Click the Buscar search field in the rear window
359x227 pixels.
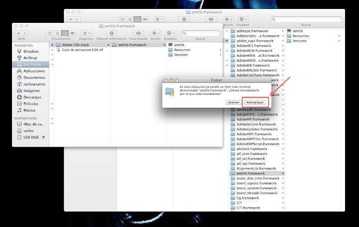(x=306, y=19)
